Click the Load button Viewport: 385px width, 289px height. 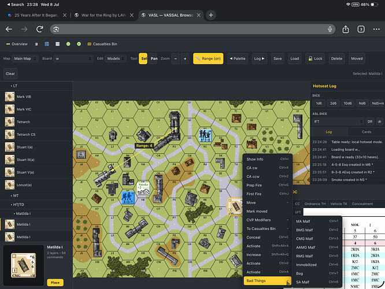click(295, 58)
